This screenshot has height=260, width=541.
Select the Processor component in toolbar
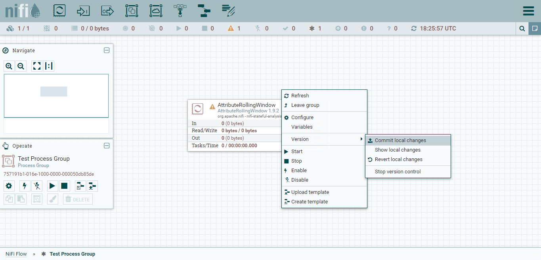tap(59, 11)
